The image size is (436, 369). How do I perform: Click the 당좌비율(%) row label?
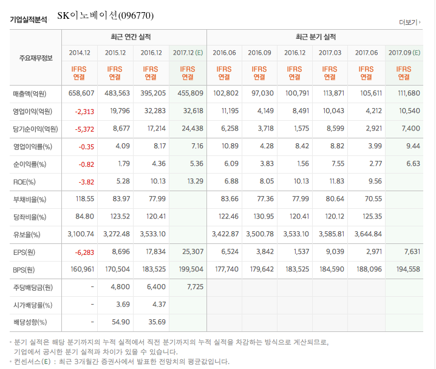(x=30, y=217)
